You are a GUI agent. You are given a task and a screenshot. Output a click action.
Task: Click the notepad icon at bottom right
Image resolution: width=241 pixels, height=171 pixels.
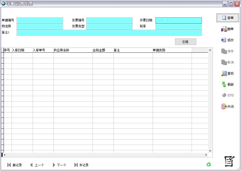pyautogui.click(x=229, y=161)
